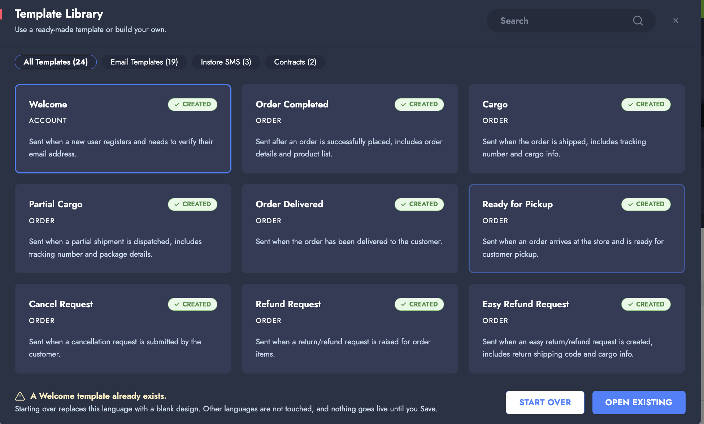704x424 pixels.
Task: Select the Cancel Request template card
Action: coord(123,328)
